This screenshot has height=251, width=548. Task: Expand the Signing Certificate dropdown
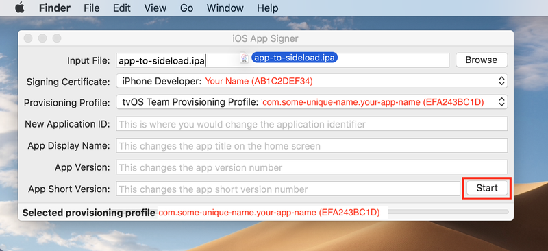(x=312, y=81)
